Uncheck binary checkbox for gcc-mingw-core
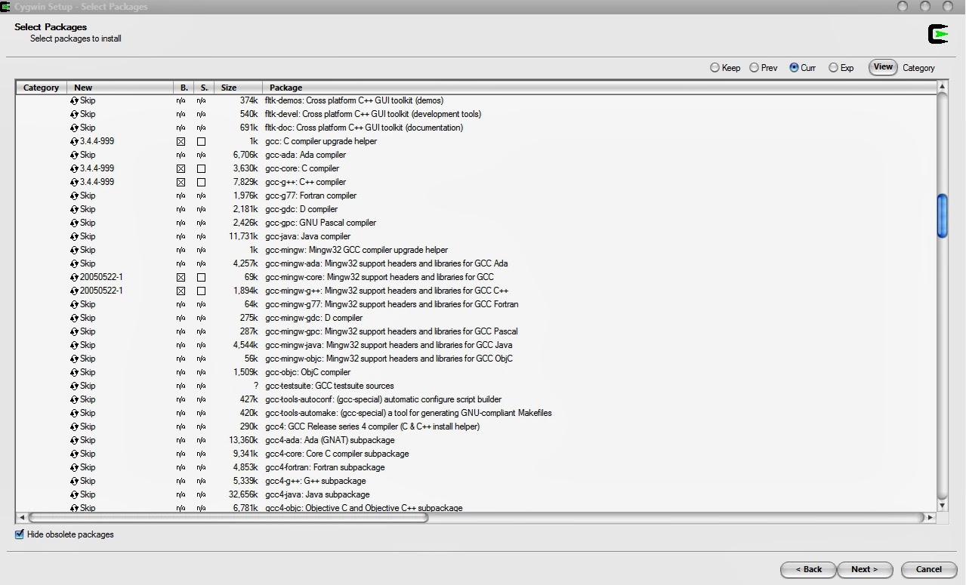 [x=181, y=277]
